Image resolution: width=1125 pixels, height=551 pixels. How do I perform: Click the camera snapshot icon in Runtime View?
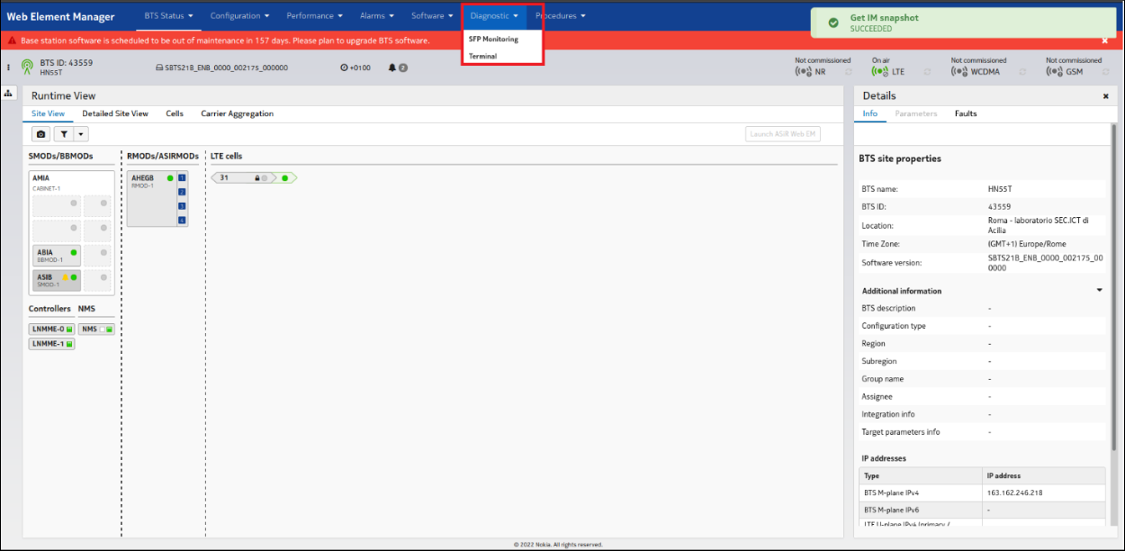click(x=40, y=134)
